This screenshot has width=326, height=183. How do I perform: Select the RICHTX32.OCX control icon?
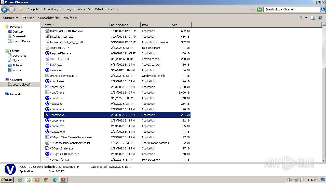tap(47, 59)
